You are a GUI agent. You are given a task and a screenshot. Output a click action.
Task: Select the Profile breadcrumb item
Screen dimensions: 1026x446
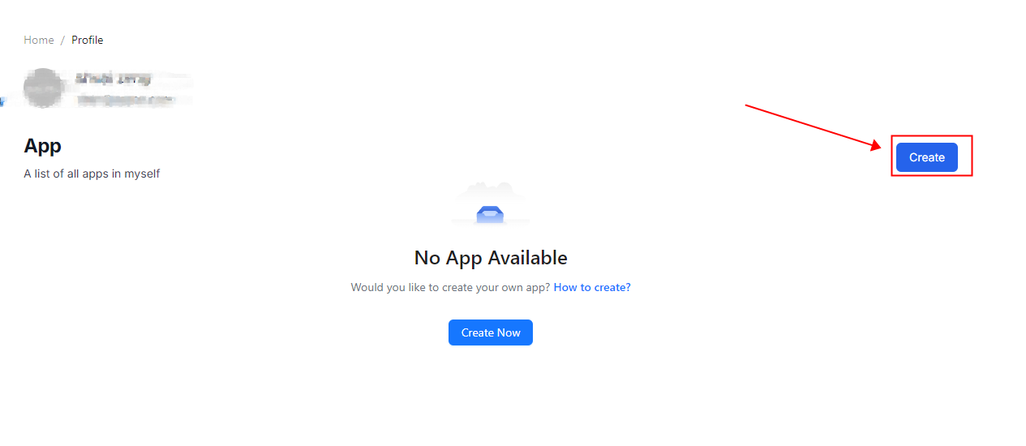pos(87,40)
